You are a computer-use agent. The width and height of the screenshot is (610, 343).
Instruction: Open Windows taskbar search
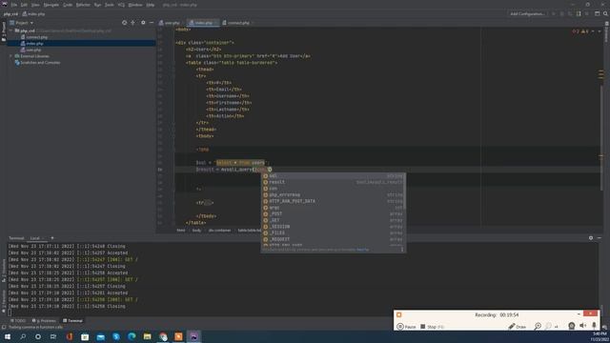point(23,336)
